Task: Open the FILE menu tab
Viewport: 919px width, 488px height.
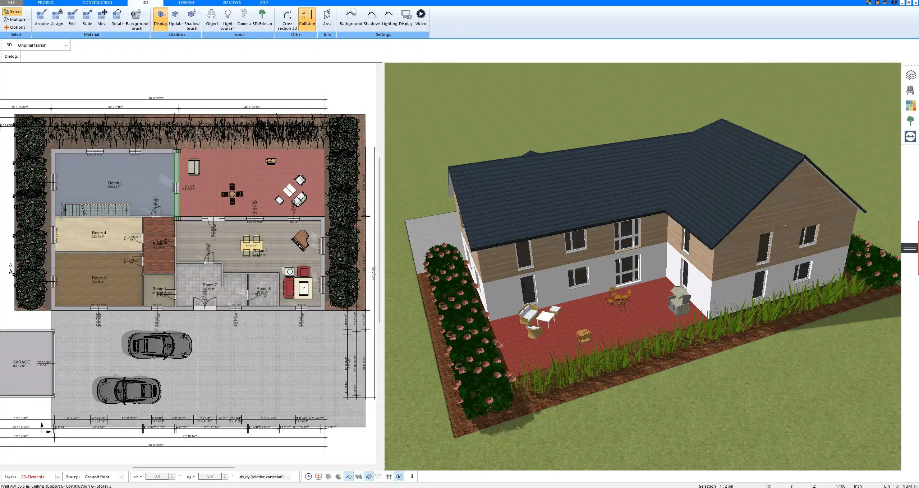Action: [11, 3]
